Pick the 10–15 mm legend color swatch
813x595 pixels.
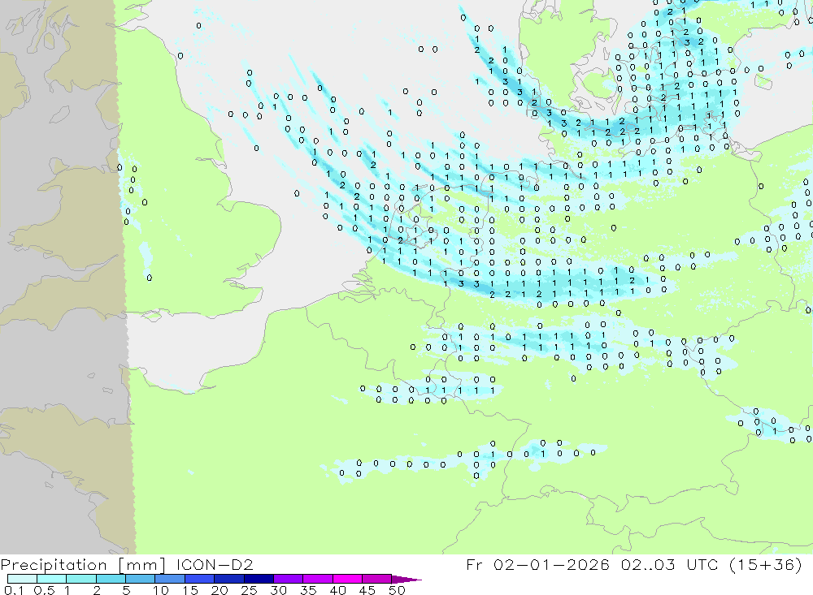click(170, 579)
